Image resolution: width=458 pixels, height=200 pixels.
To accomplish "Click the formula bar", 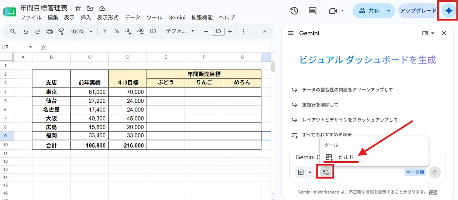I will coord(160,47).
